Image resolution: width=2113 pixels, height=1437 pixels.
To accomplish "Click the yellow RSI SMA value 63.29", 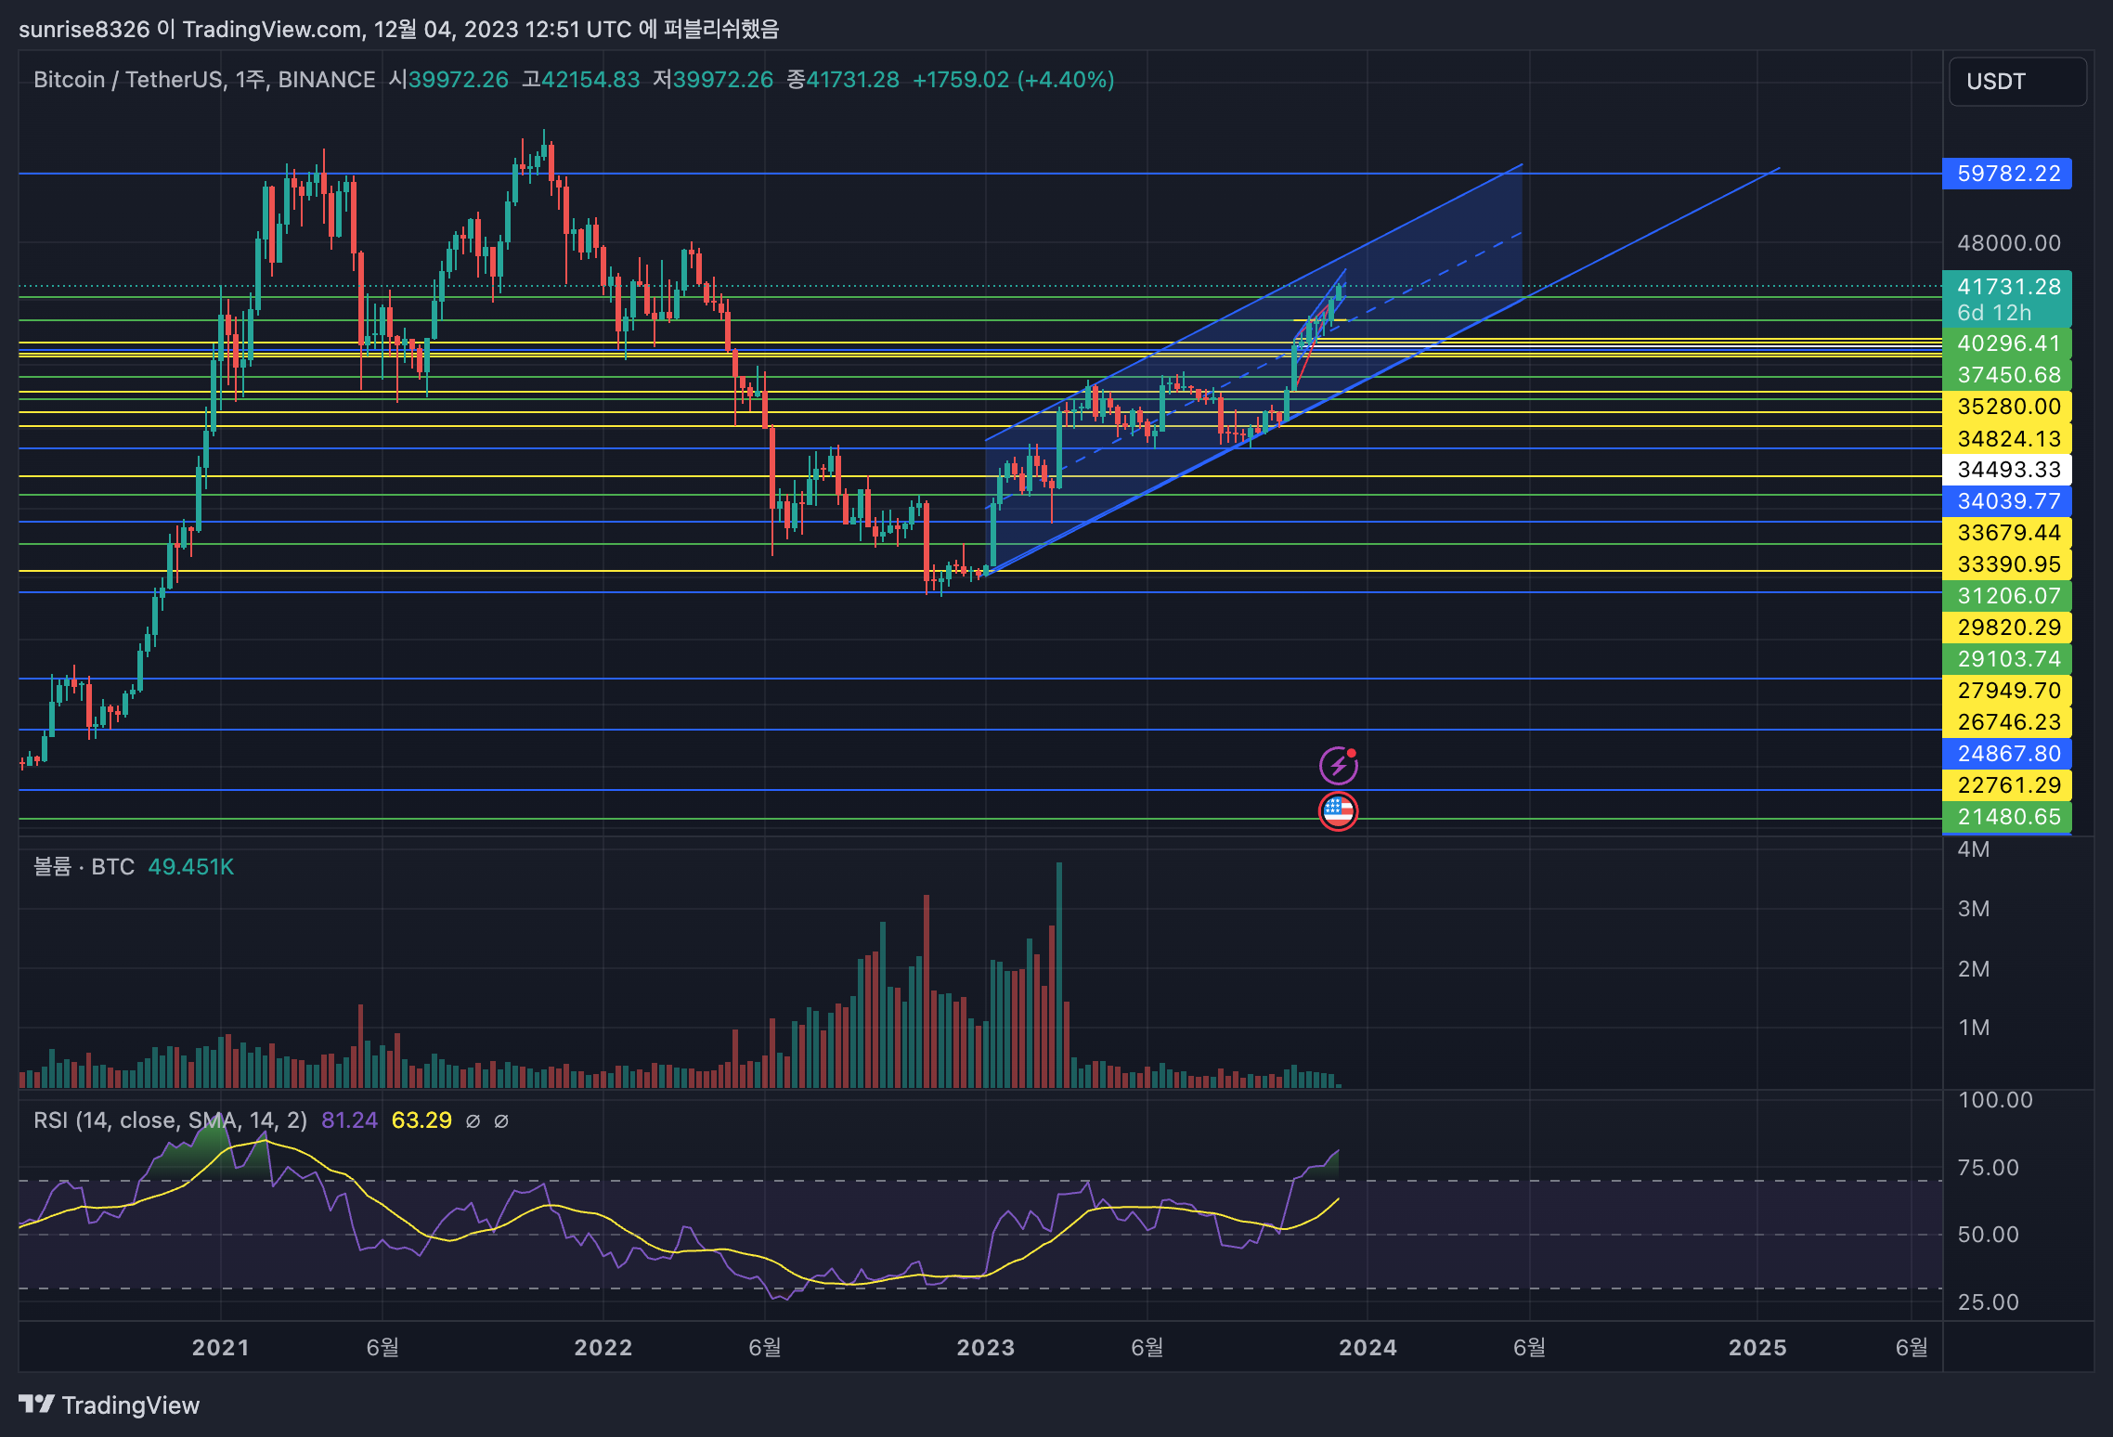I will pyautogui.click(x=421, y=1120).
